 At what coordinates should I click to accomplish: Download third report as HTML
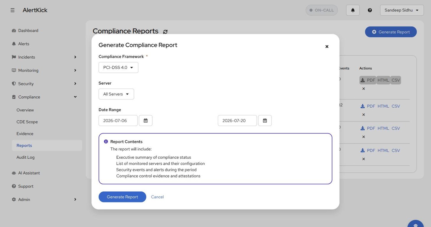(383, 128)
